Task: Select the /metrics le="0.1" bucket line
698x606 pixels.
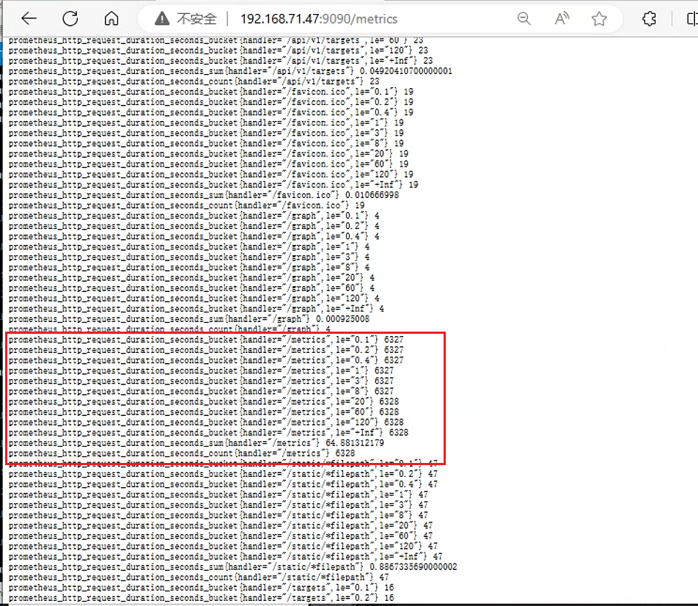Action: coord(206,340)
